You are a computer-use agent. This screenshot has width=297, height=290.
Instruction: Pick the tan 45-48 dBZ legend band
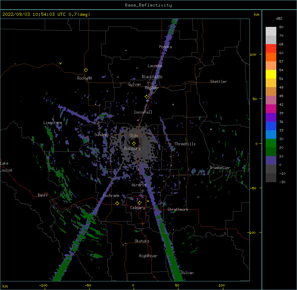[271, 91]
